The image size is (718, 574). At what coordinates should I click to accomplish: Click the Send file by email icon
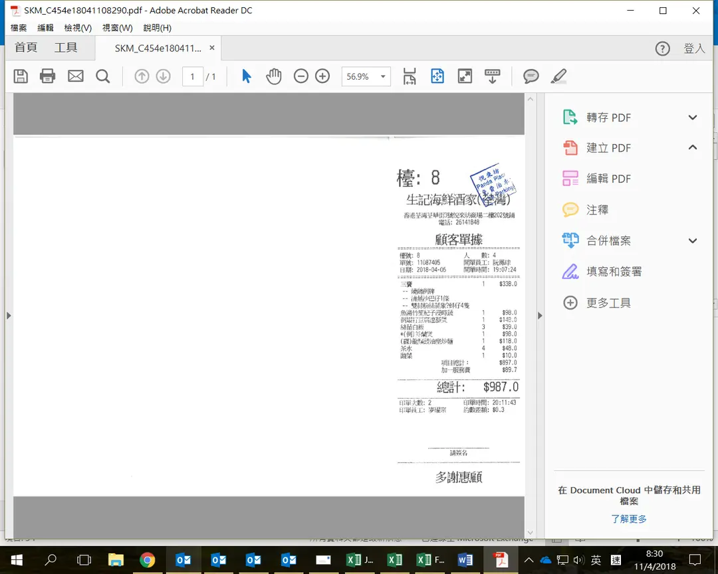pos(76,76)
